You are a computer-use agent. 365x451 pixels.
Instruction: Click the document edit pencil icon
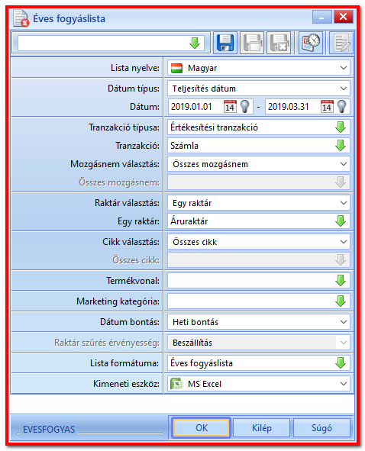tap(341, 43)
